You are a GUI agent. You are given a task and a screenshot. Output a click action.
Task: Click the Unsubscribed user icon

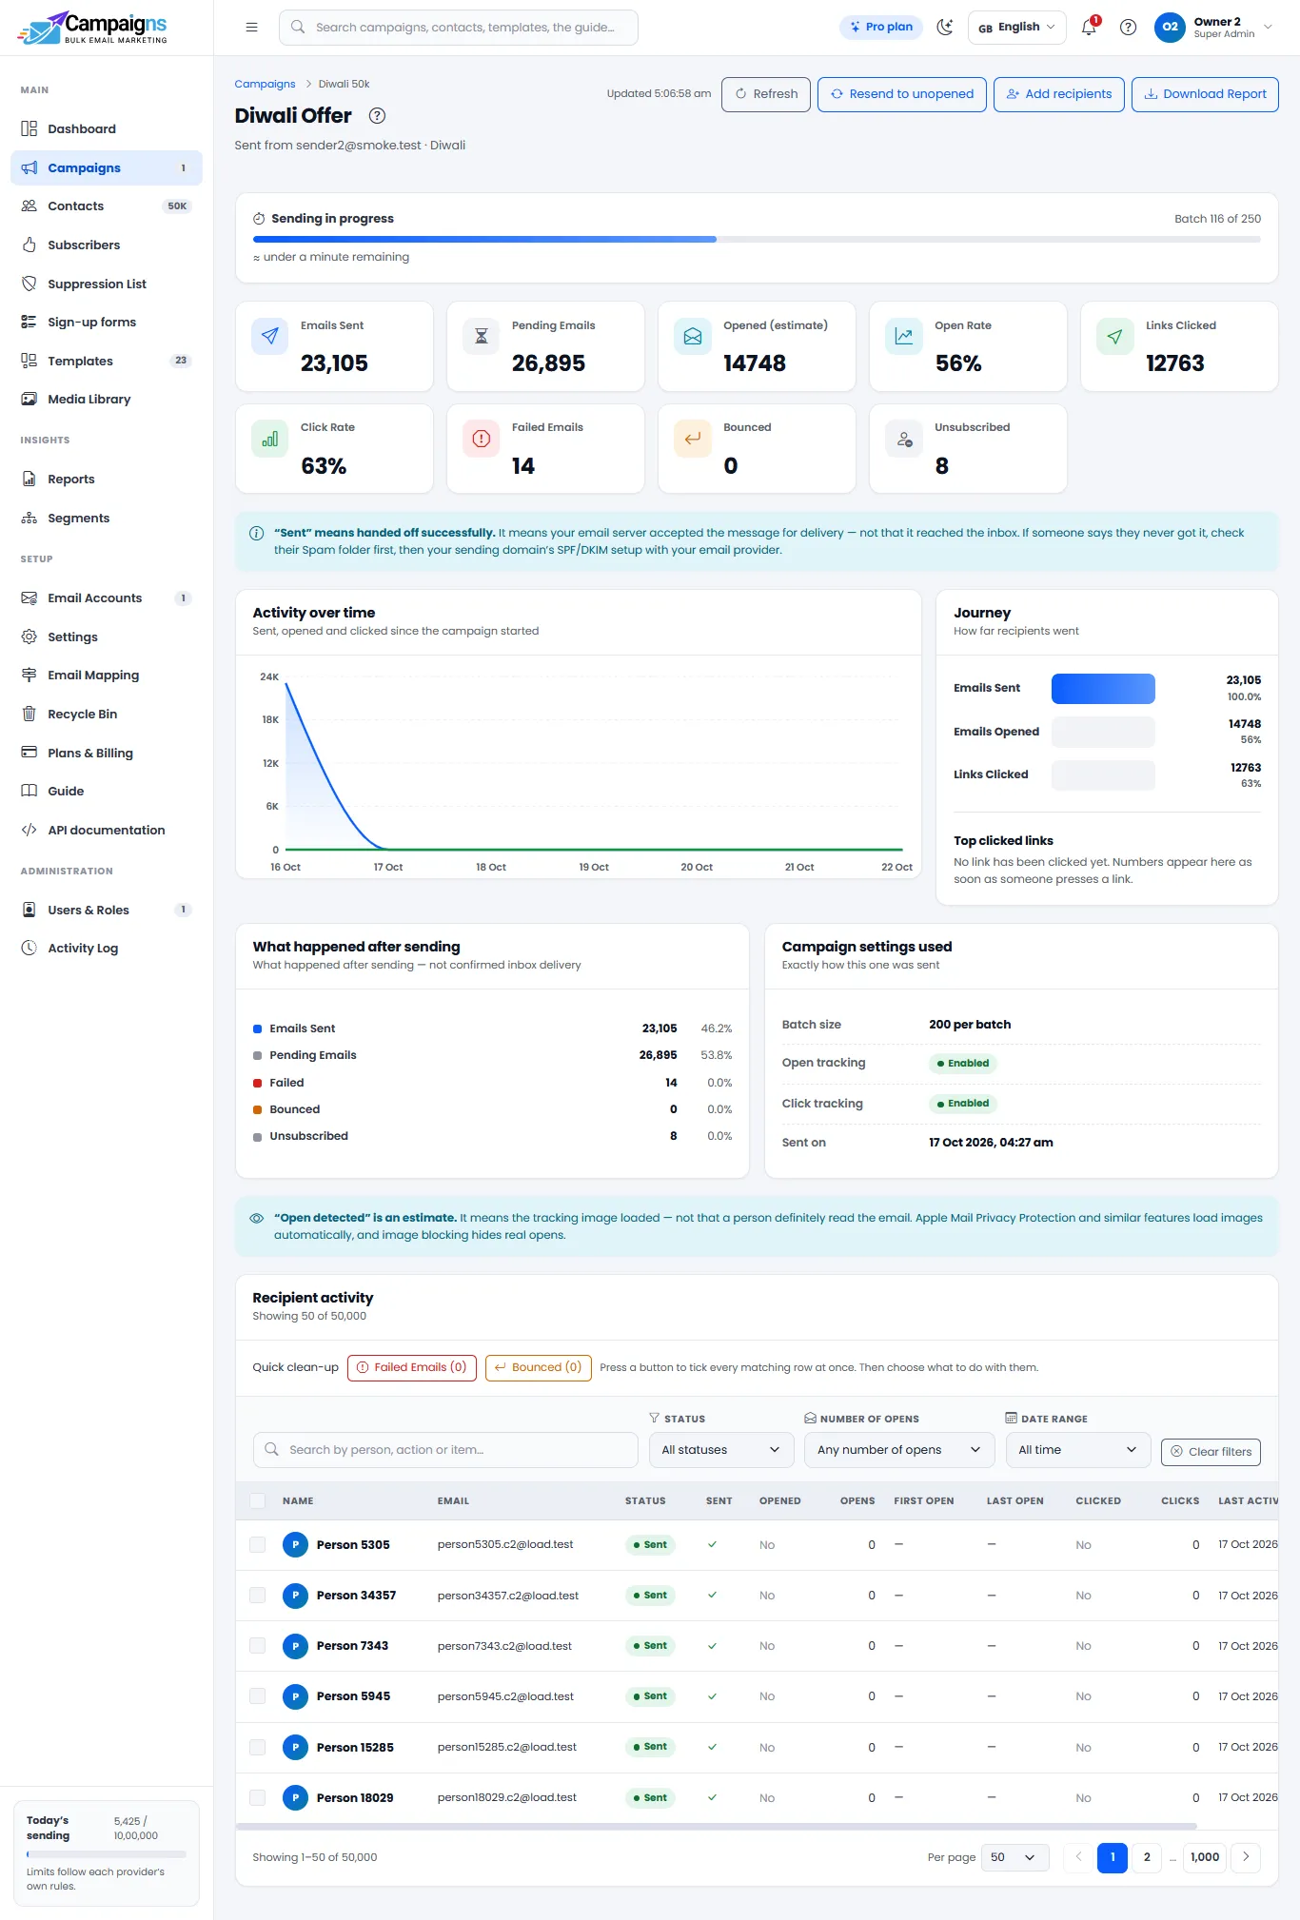click(x=904, y=439)
